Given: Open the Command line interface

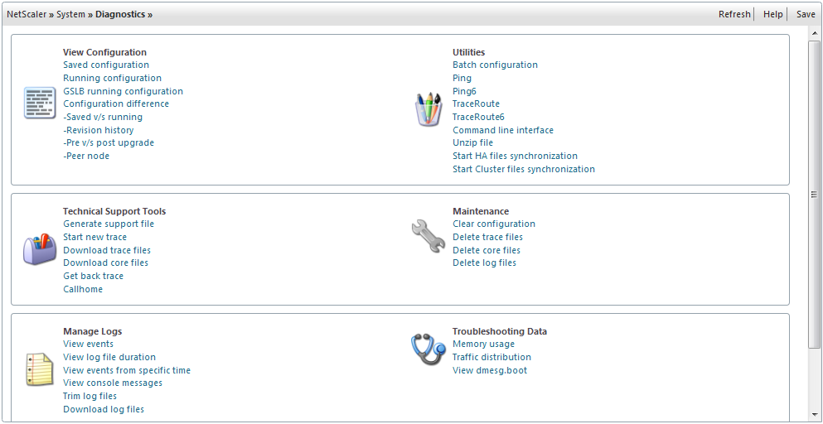Looking at the screenshot, I should point(502,130).
